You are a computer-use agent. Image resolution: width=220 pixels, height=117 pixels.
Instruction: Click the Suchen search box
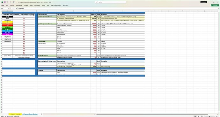click(x=111, y=2)
